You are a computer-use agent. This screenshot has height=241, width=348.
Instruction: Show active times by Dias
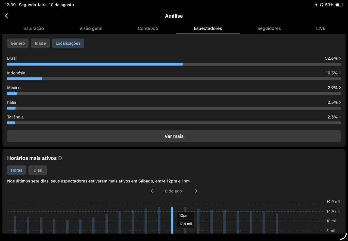(38, 170)
